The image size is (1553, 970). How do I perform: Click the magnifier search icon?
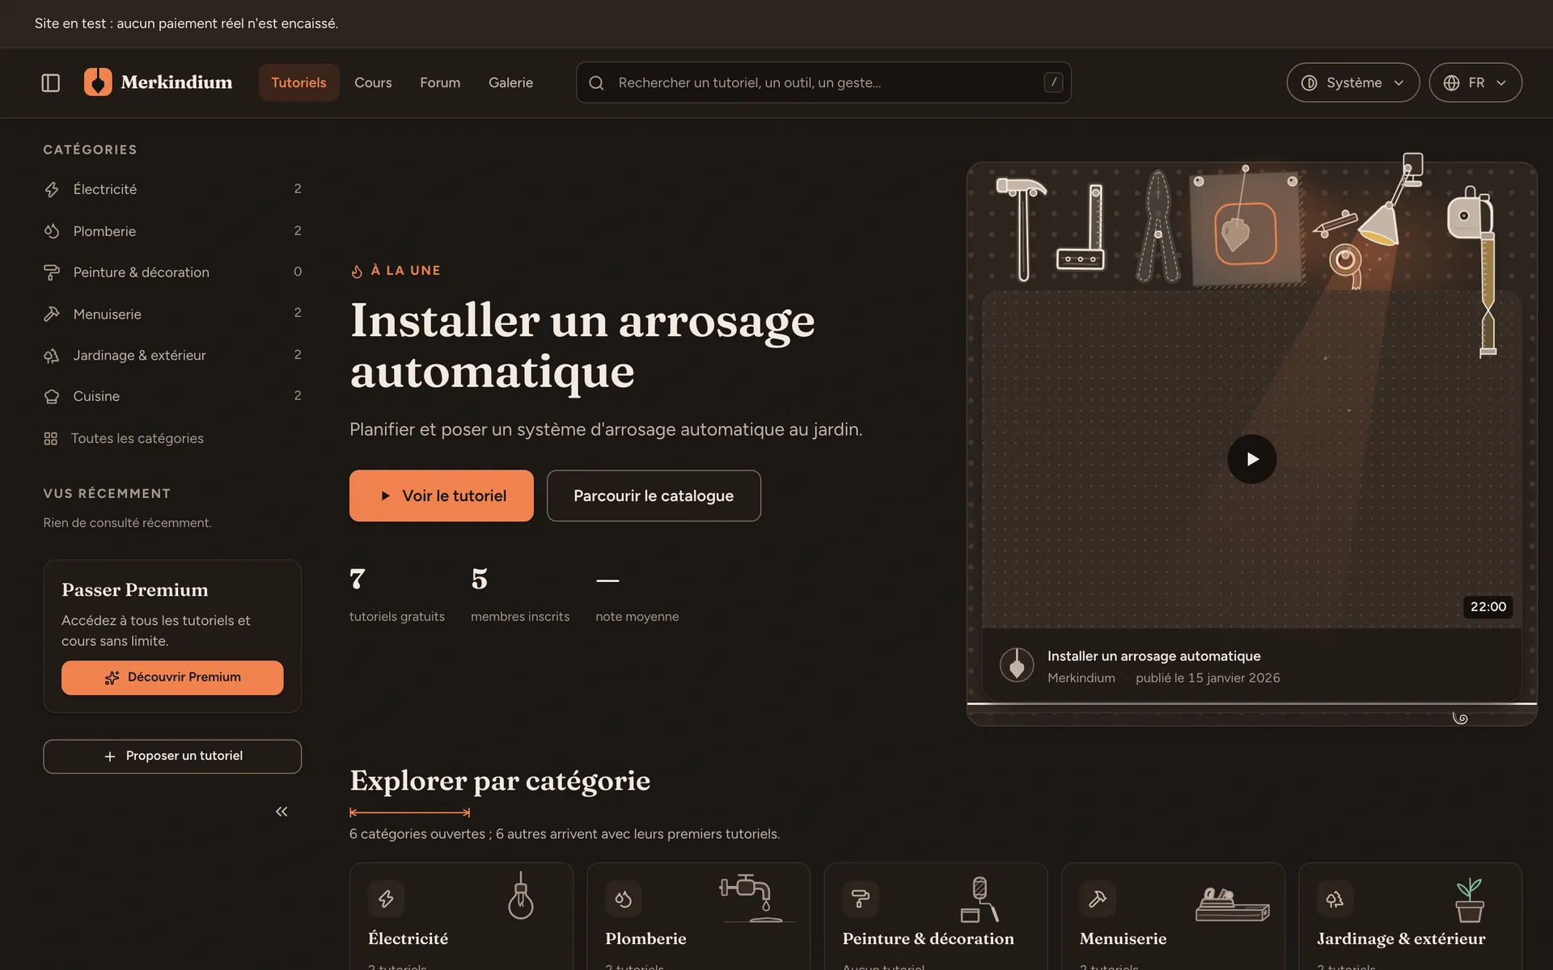coord(596,82)
